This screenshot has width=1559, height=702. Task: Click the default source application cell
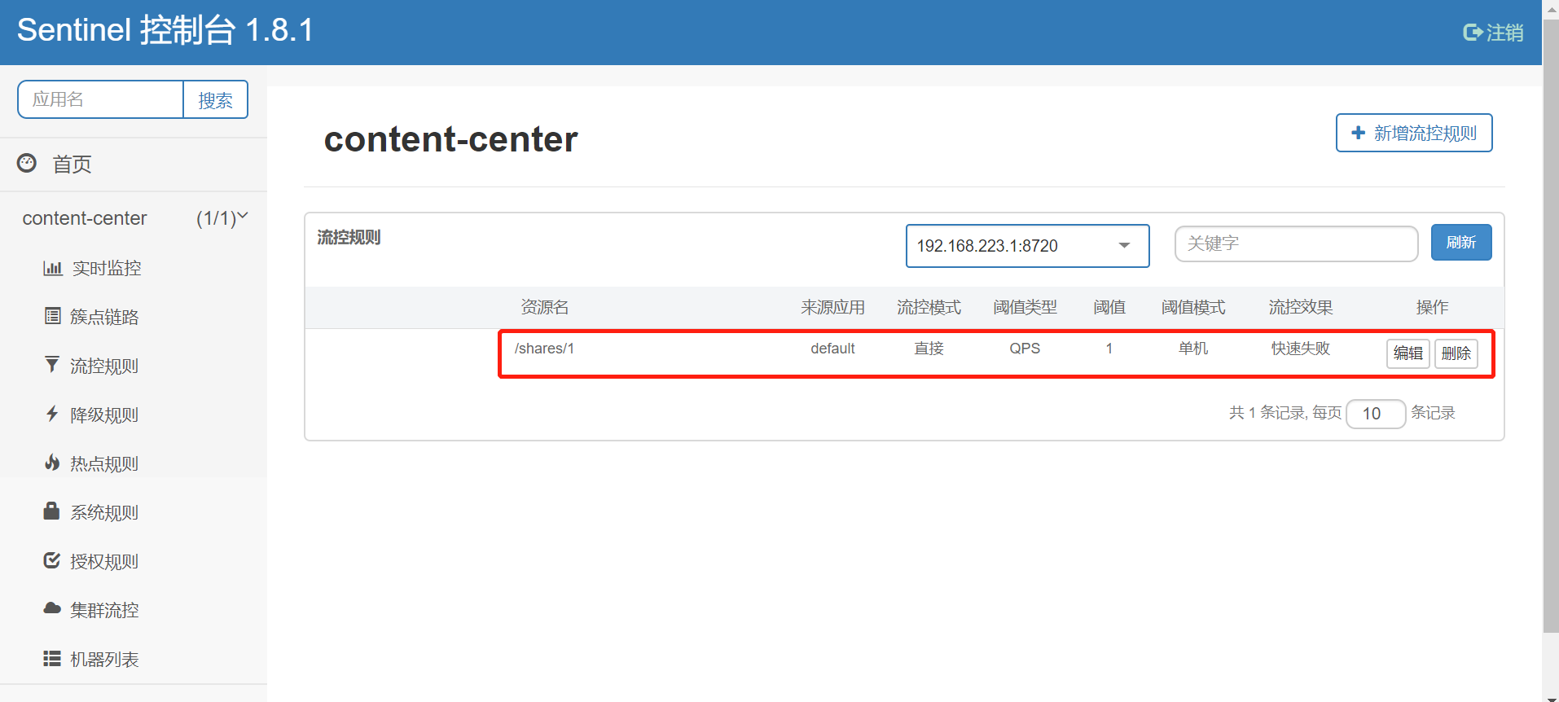(832, 349)
